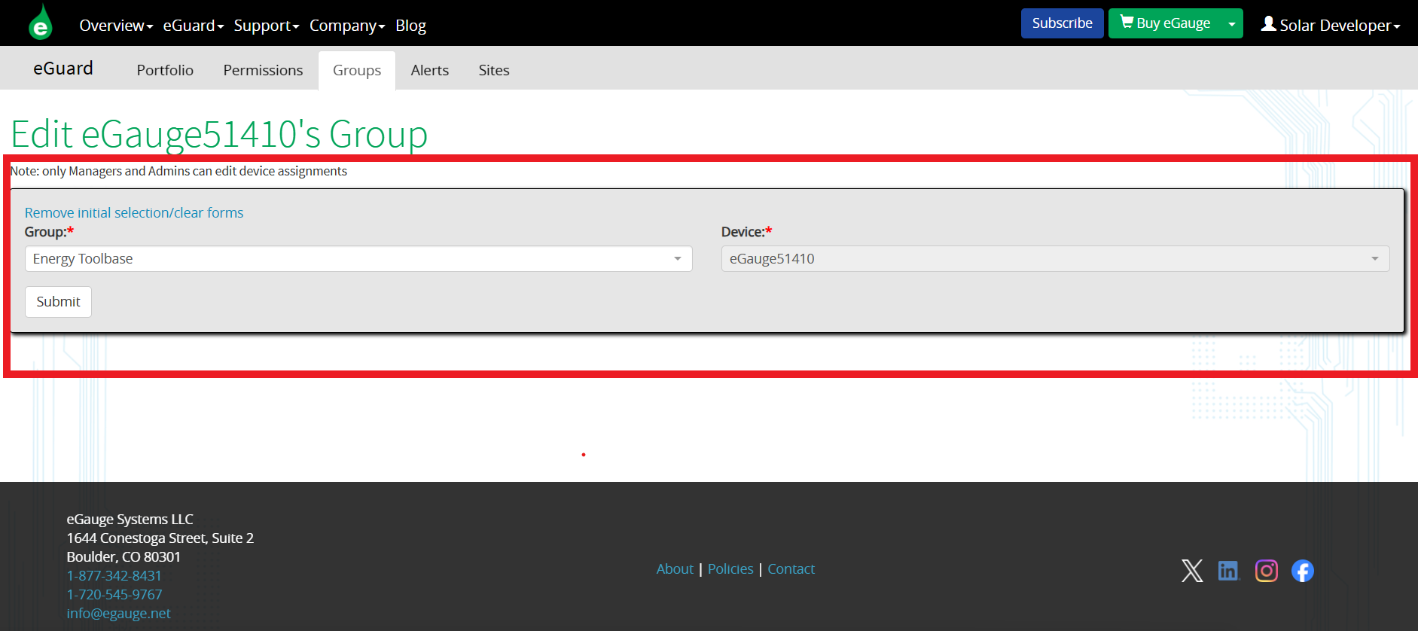The height and width of the screenshot is (631, 1418).
Task: Switch to the Permissions tab
Action: tap(263, 70)
